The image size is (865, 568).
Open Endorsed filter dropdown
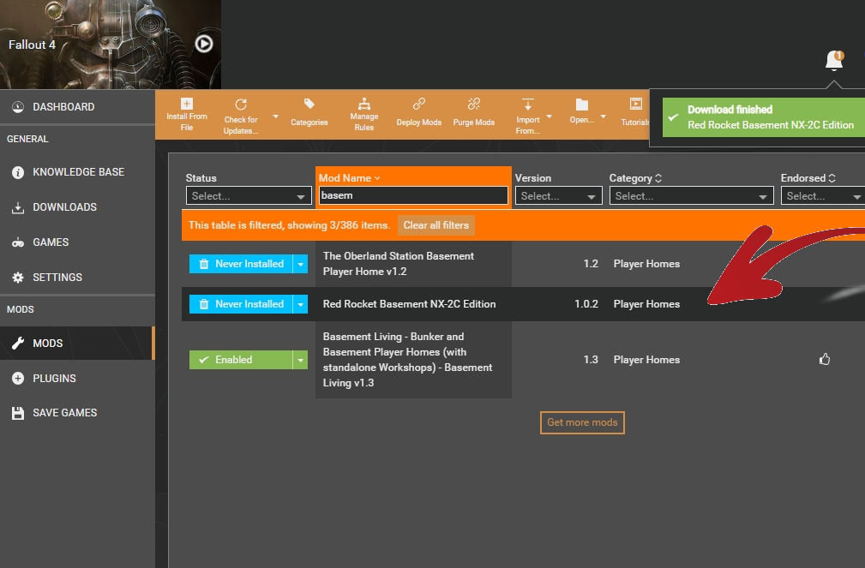pos(822,196)
